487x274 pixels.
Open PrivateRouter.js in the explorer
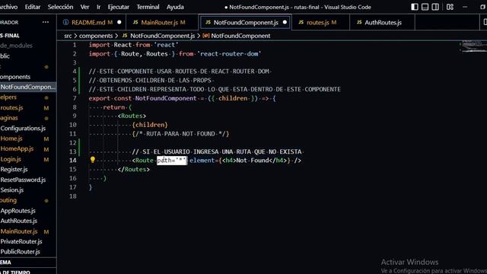point(28,241)
